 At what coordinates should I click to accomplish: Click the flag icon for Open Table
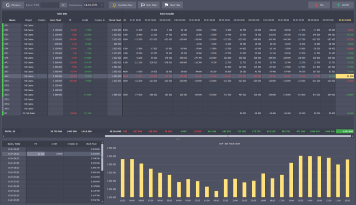pyautogui.click(x=142, y=5)
